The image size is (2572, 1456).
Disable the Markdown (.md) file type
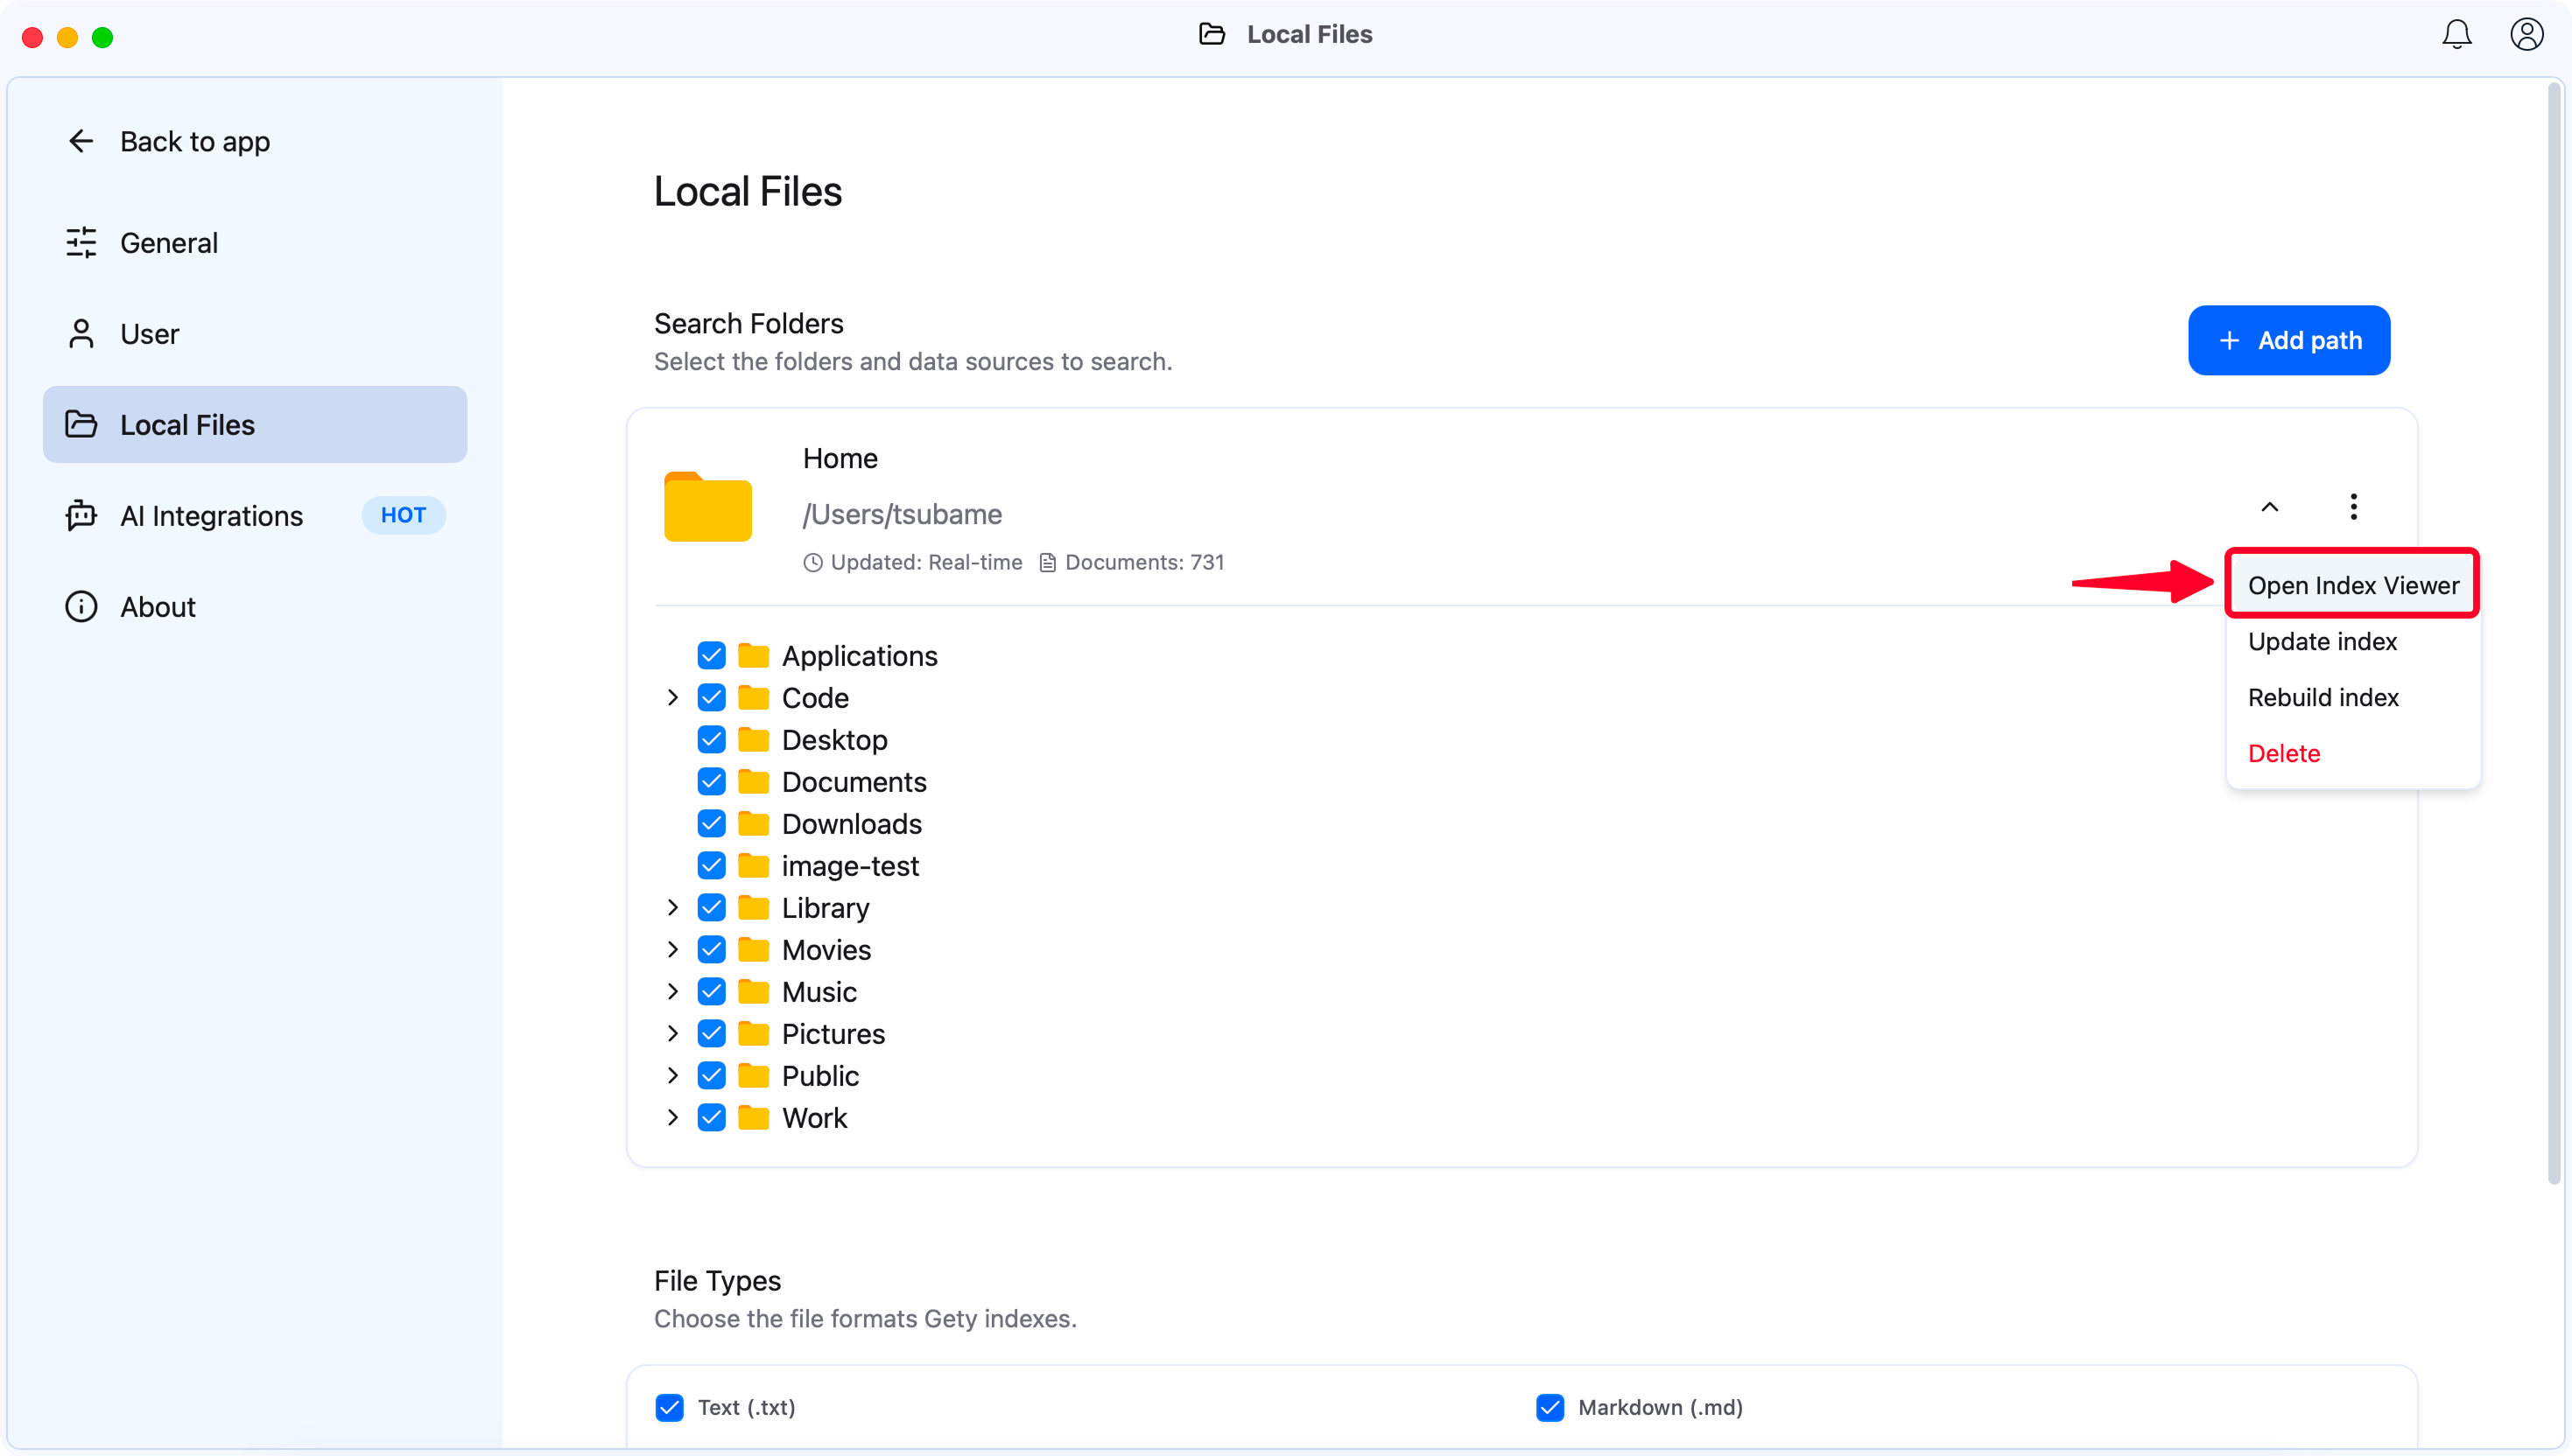click(x=1550, y=1407)
